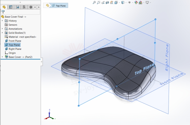Click the Hide/Show Items eye icon
The height and width of the screenshot is (125, 190).
(129, 3)
